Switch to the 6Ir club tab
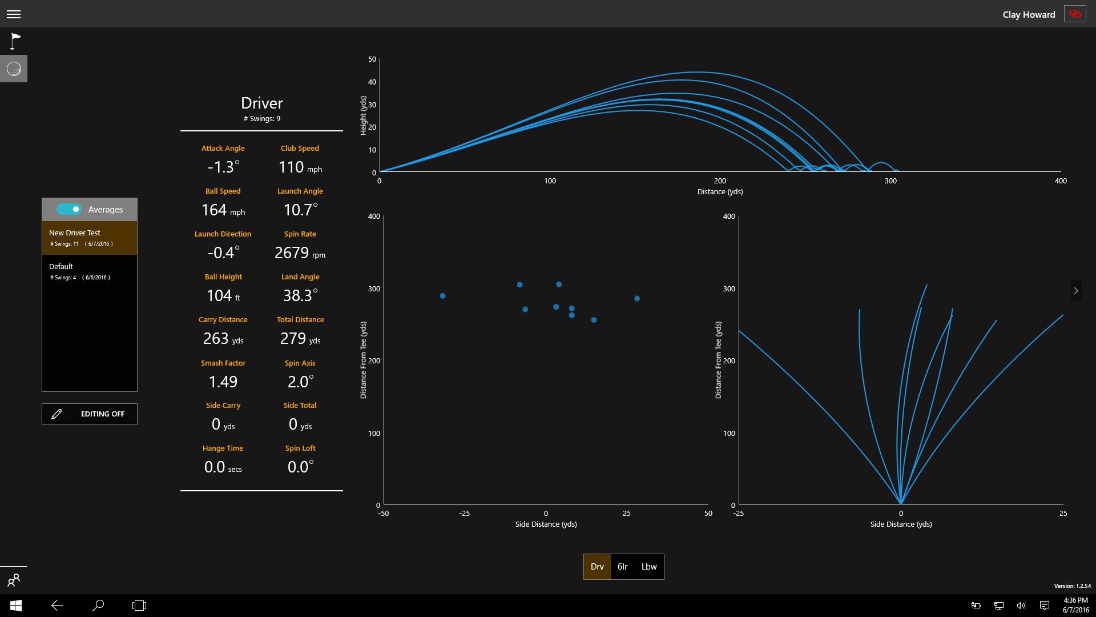1096x617 pixels. click(x=622, y=567)
